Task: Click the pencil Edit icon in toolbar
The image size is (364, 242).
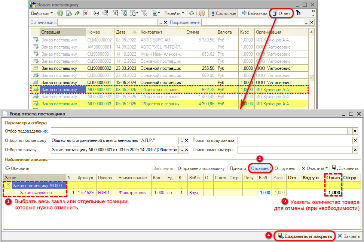Action: tap(77, 13)
